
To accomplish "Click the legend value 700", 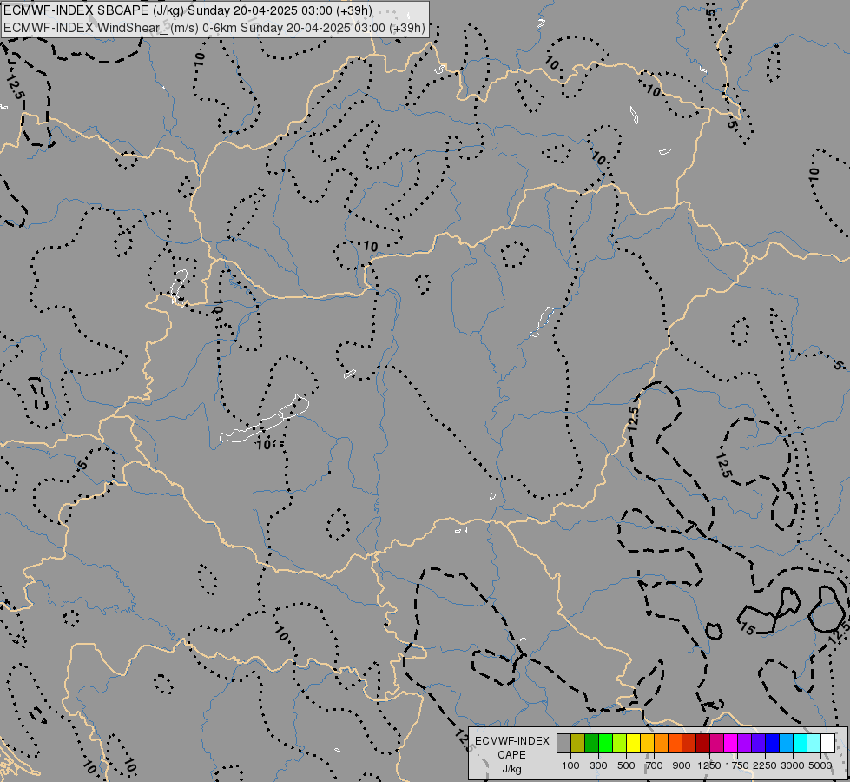I will [x=655, y=765].
